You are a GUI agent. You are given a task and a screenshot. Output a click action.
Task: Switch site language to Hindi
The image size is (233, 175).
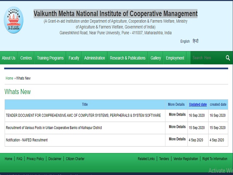pos(196,41)
